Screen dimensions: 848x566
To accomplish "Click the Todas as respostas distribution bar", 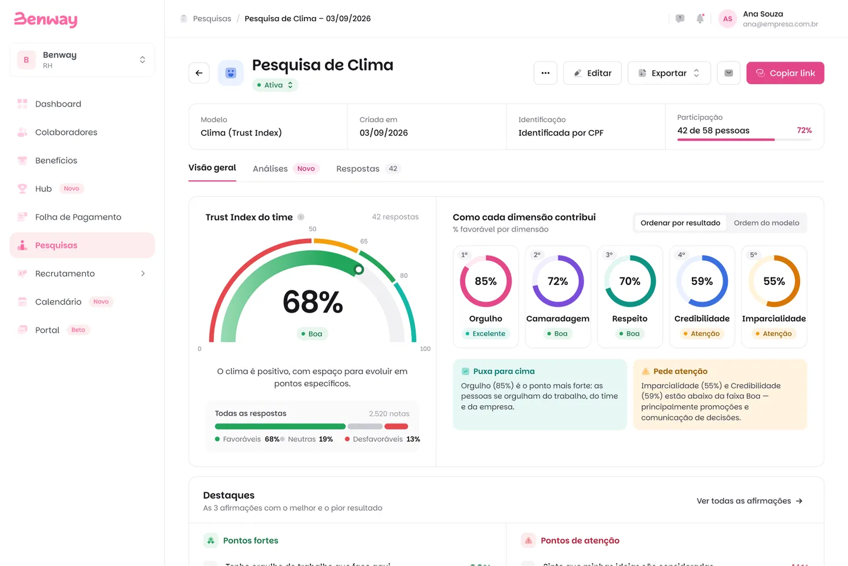I will point(312,426).
